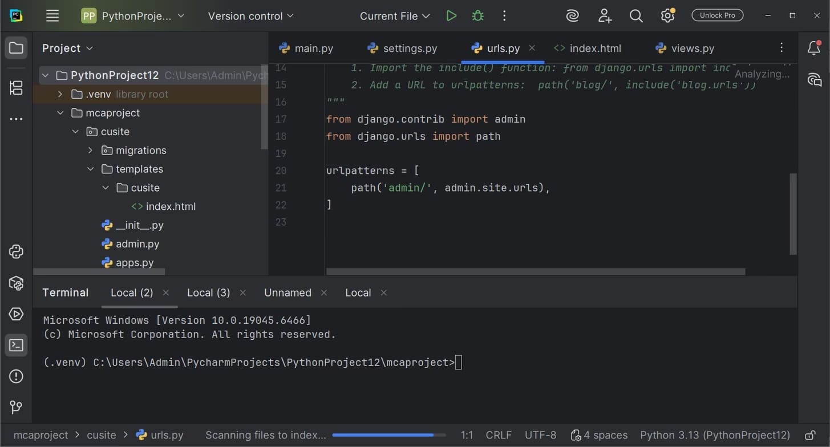Open the IDE settings gear
Screen dimensions: 830x447
click(667, 15)
